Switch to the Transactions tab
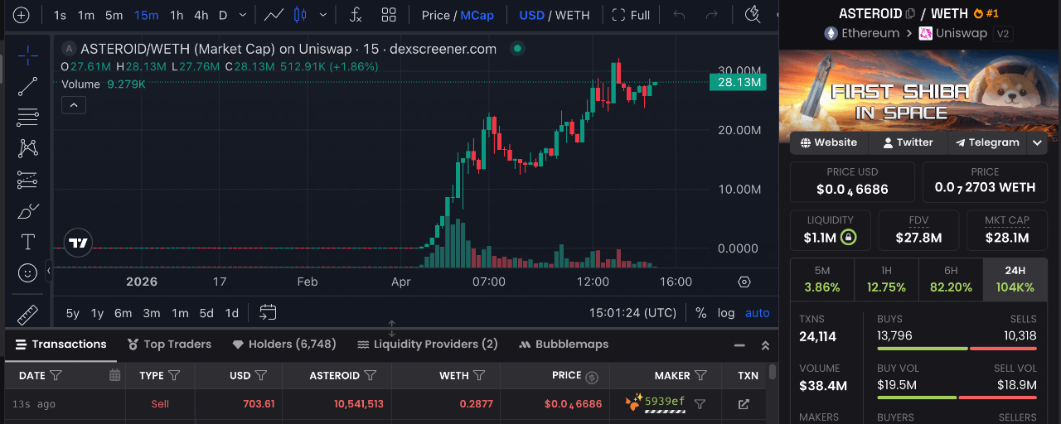Image resolution: width=1061 pixels, height=424 pixels. point(61,344)
